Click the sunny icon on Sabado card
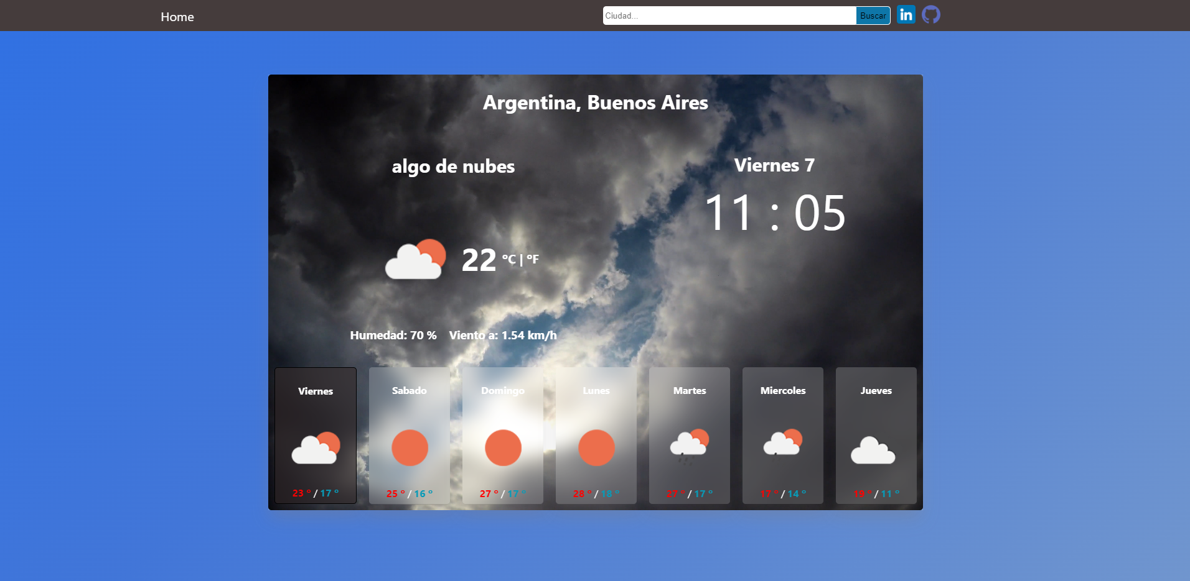Viewport: 1190px width, 581px height. click(x=409, y=447)
